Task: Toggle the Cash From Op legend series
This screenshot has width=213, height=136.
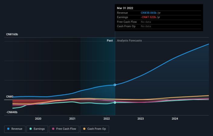Action: pos(95,129)
